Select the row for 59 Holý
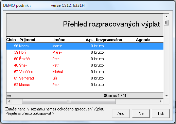 (x=85, y=52)
